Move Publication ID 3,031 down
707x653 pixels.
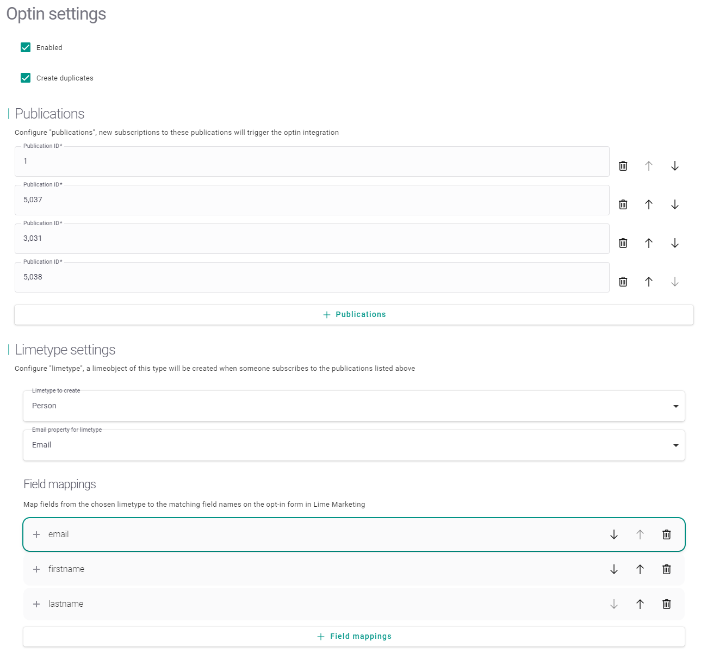point(675,242)
